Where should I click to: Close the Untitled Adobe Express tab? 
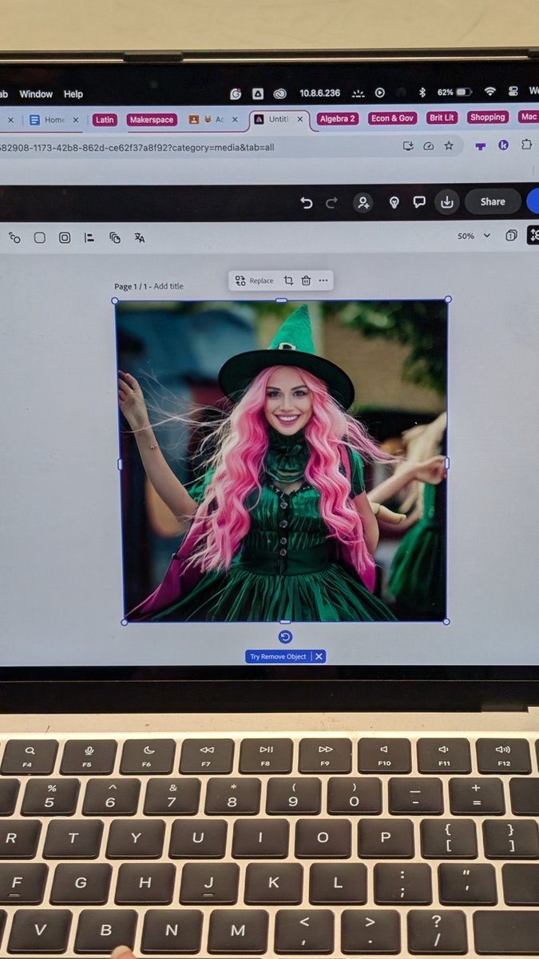click(x=300, y=119)
